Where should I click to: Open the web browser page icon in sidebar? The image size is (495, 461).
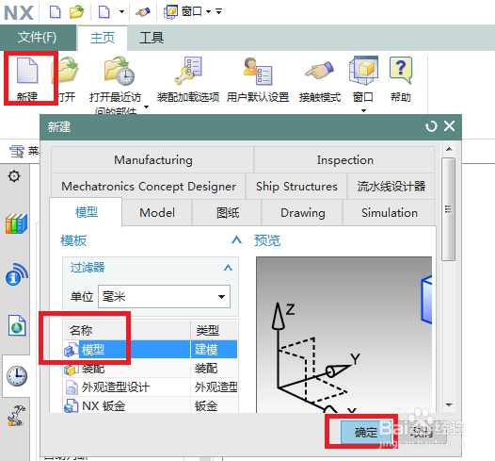17,325
